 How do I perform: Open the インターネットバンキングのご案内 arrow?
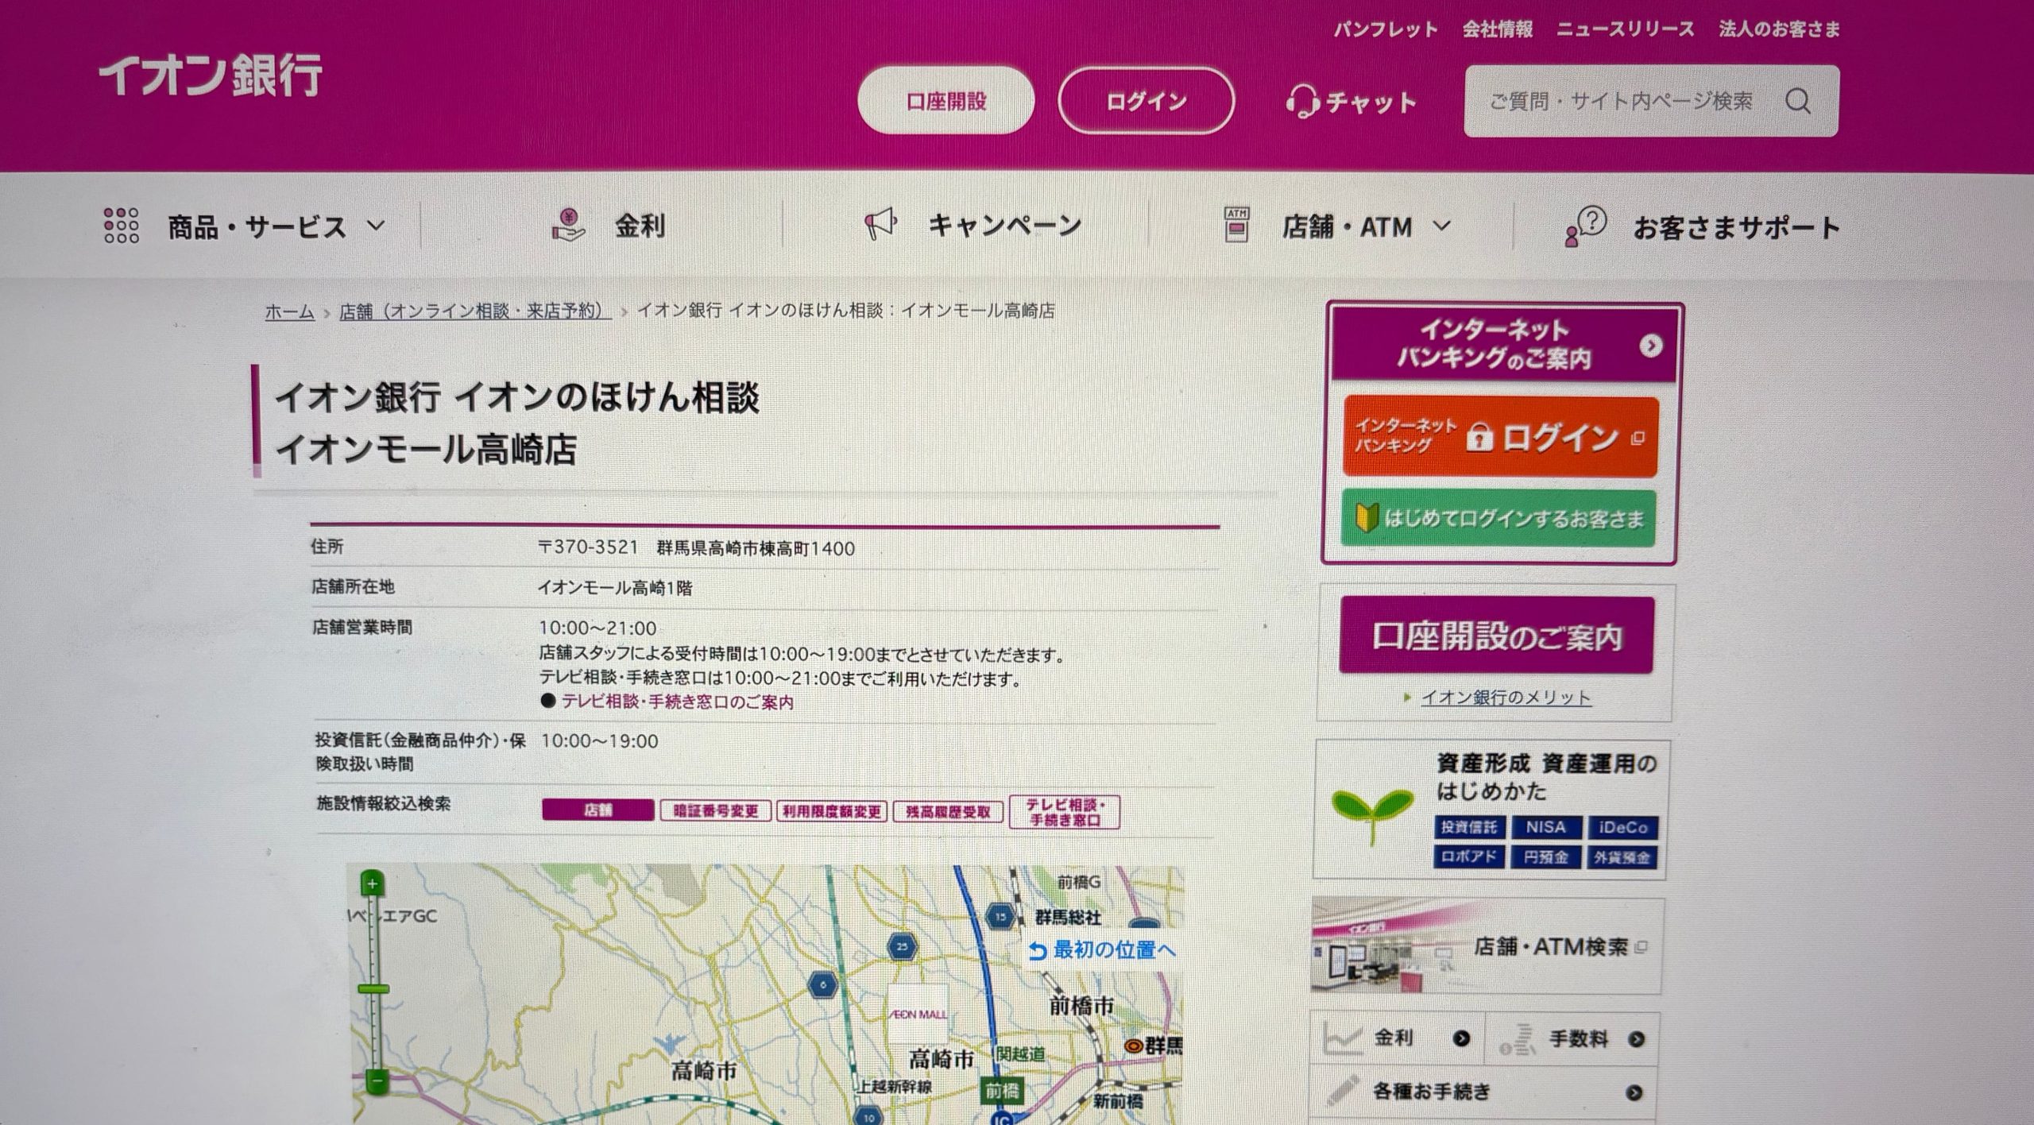tap(1650, 346)
